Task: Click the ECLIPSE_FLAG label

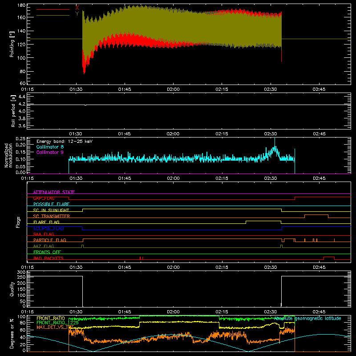Action: point(49,228)
